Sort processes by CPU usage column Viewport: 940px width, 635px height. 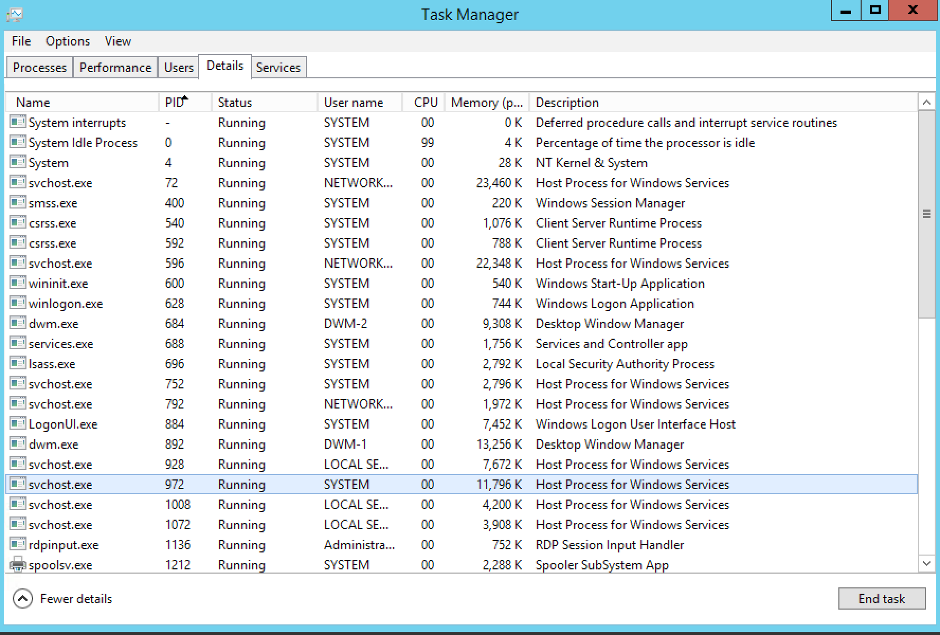425,102
